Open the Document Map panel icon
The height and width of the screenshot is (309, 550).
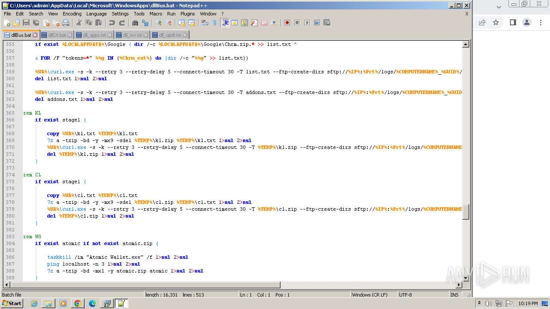[244, 23]
